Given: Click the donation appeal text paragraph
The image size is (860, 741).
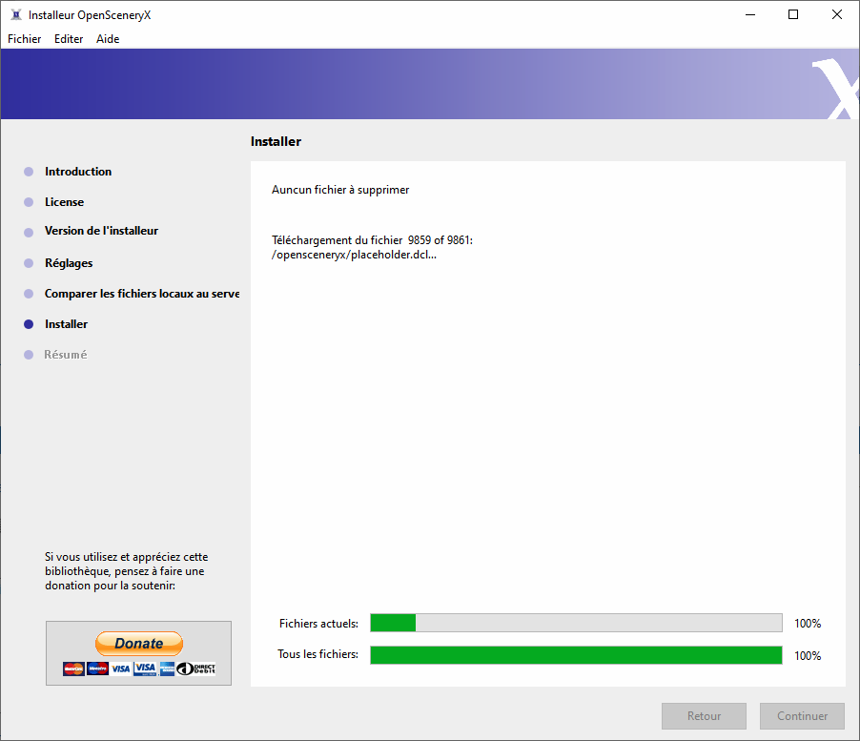Looking at the screenshot, I should coord(127,571).
